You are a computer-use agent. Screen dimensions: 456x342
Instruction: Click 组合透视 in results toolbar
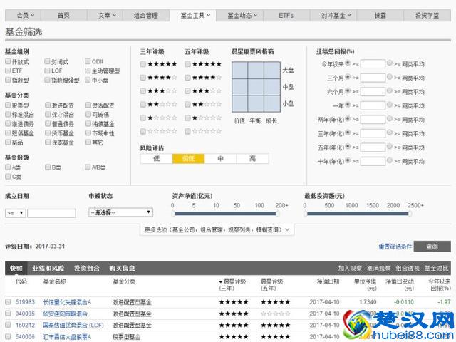coord(408,269)
